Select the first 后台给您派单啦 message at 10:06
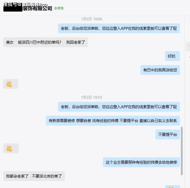This screenshot has width=190, height=188. coord(119,28)
